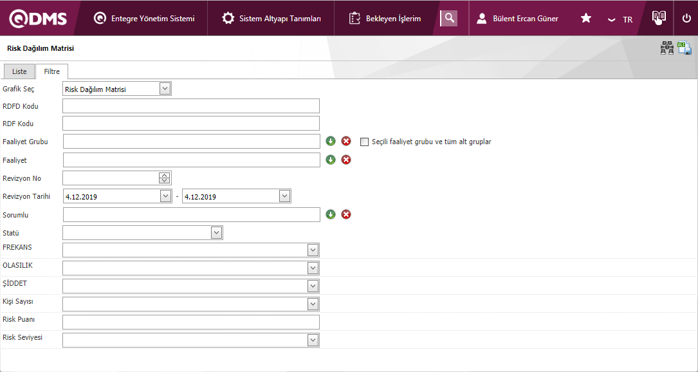
Task: Open the FREKANS dropdown list
Action: 313,250
